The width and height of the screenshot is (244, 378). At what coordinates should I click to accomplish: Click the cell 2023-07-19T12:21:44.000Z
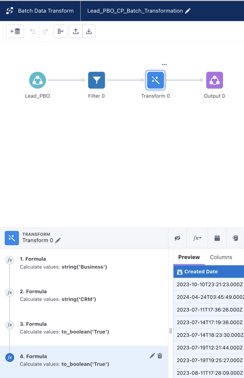tap(209, 348)
